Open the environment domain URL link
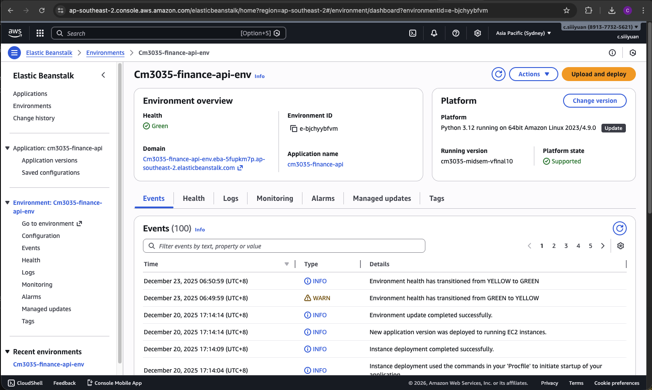This screenshot has height=390, width=652. 204,163
